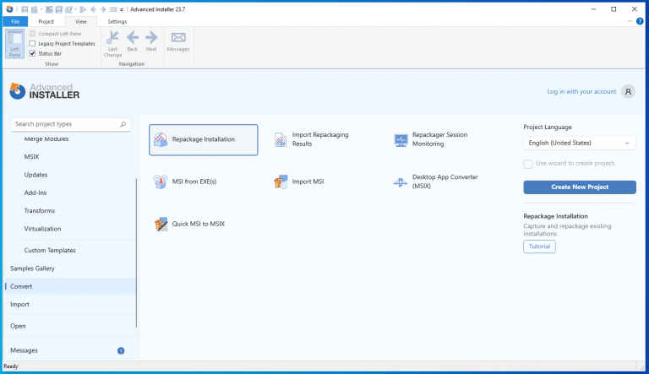Click the Save icon in quick access toolbar
This screenshot has width=649, height=374.
pos(25,9)
